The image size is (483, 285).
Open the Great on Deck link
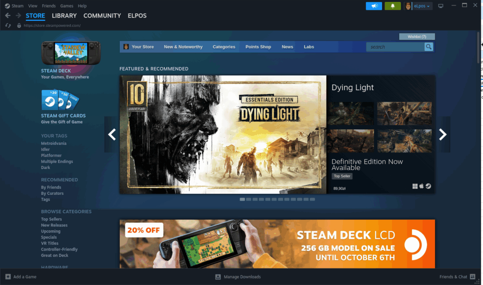pyautogui.click(x=55, y=255)
